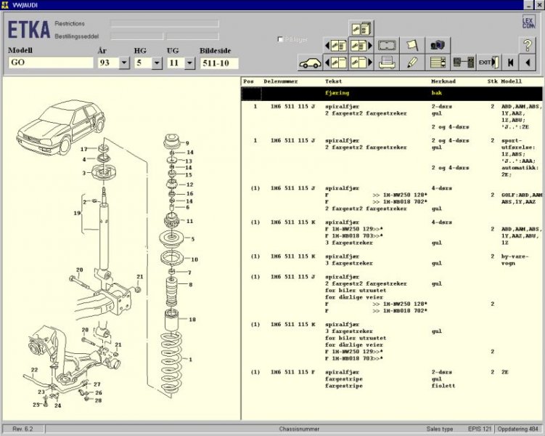The image size is (545, 436).
Task: Click the Delenummer column header
Action: point(281,82)
